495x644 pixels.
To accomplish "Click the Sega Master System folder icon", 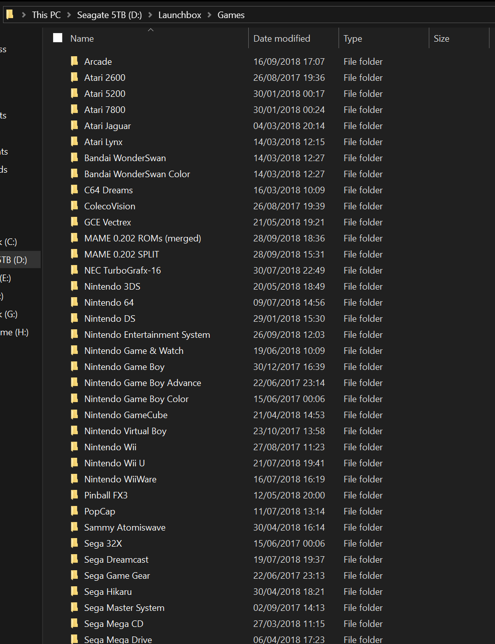I will click(x=74, y=607).
